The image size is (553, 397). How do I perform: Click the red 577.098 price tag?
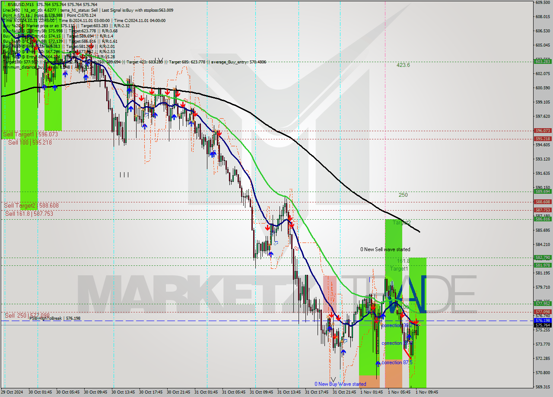(543, 312)
